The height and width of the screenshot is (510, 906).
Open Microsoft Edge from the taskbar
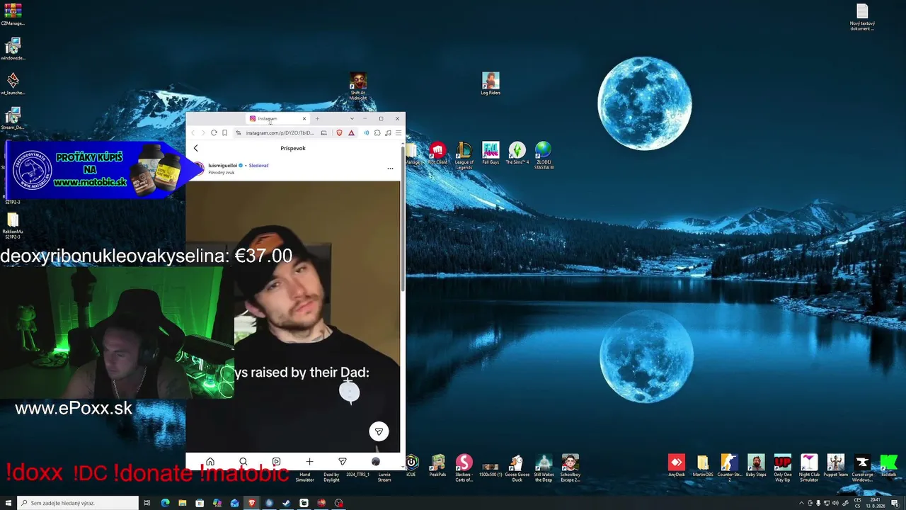165,503
